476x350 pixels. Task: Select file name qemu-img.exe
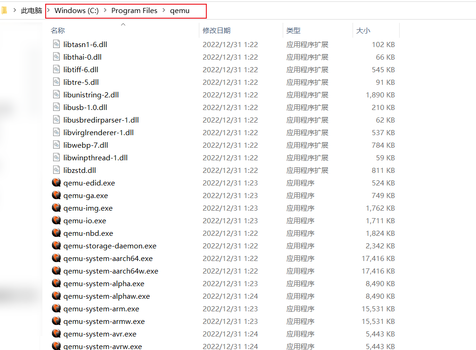[x=88, y=208]
